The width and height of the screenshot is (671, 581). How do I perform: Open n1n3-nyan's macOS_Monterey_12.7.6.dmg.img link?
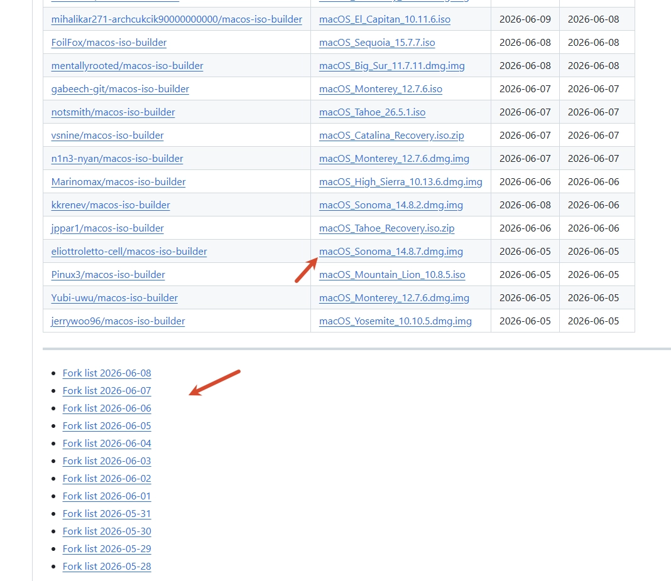coord(394,159)
